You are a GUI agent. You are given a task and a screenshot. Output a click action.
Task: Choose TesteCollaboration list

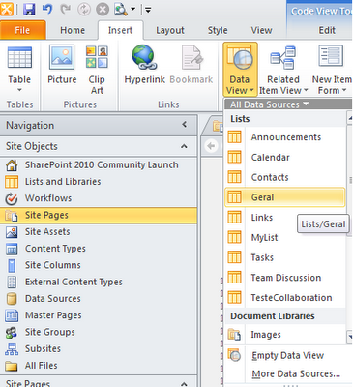285,298
